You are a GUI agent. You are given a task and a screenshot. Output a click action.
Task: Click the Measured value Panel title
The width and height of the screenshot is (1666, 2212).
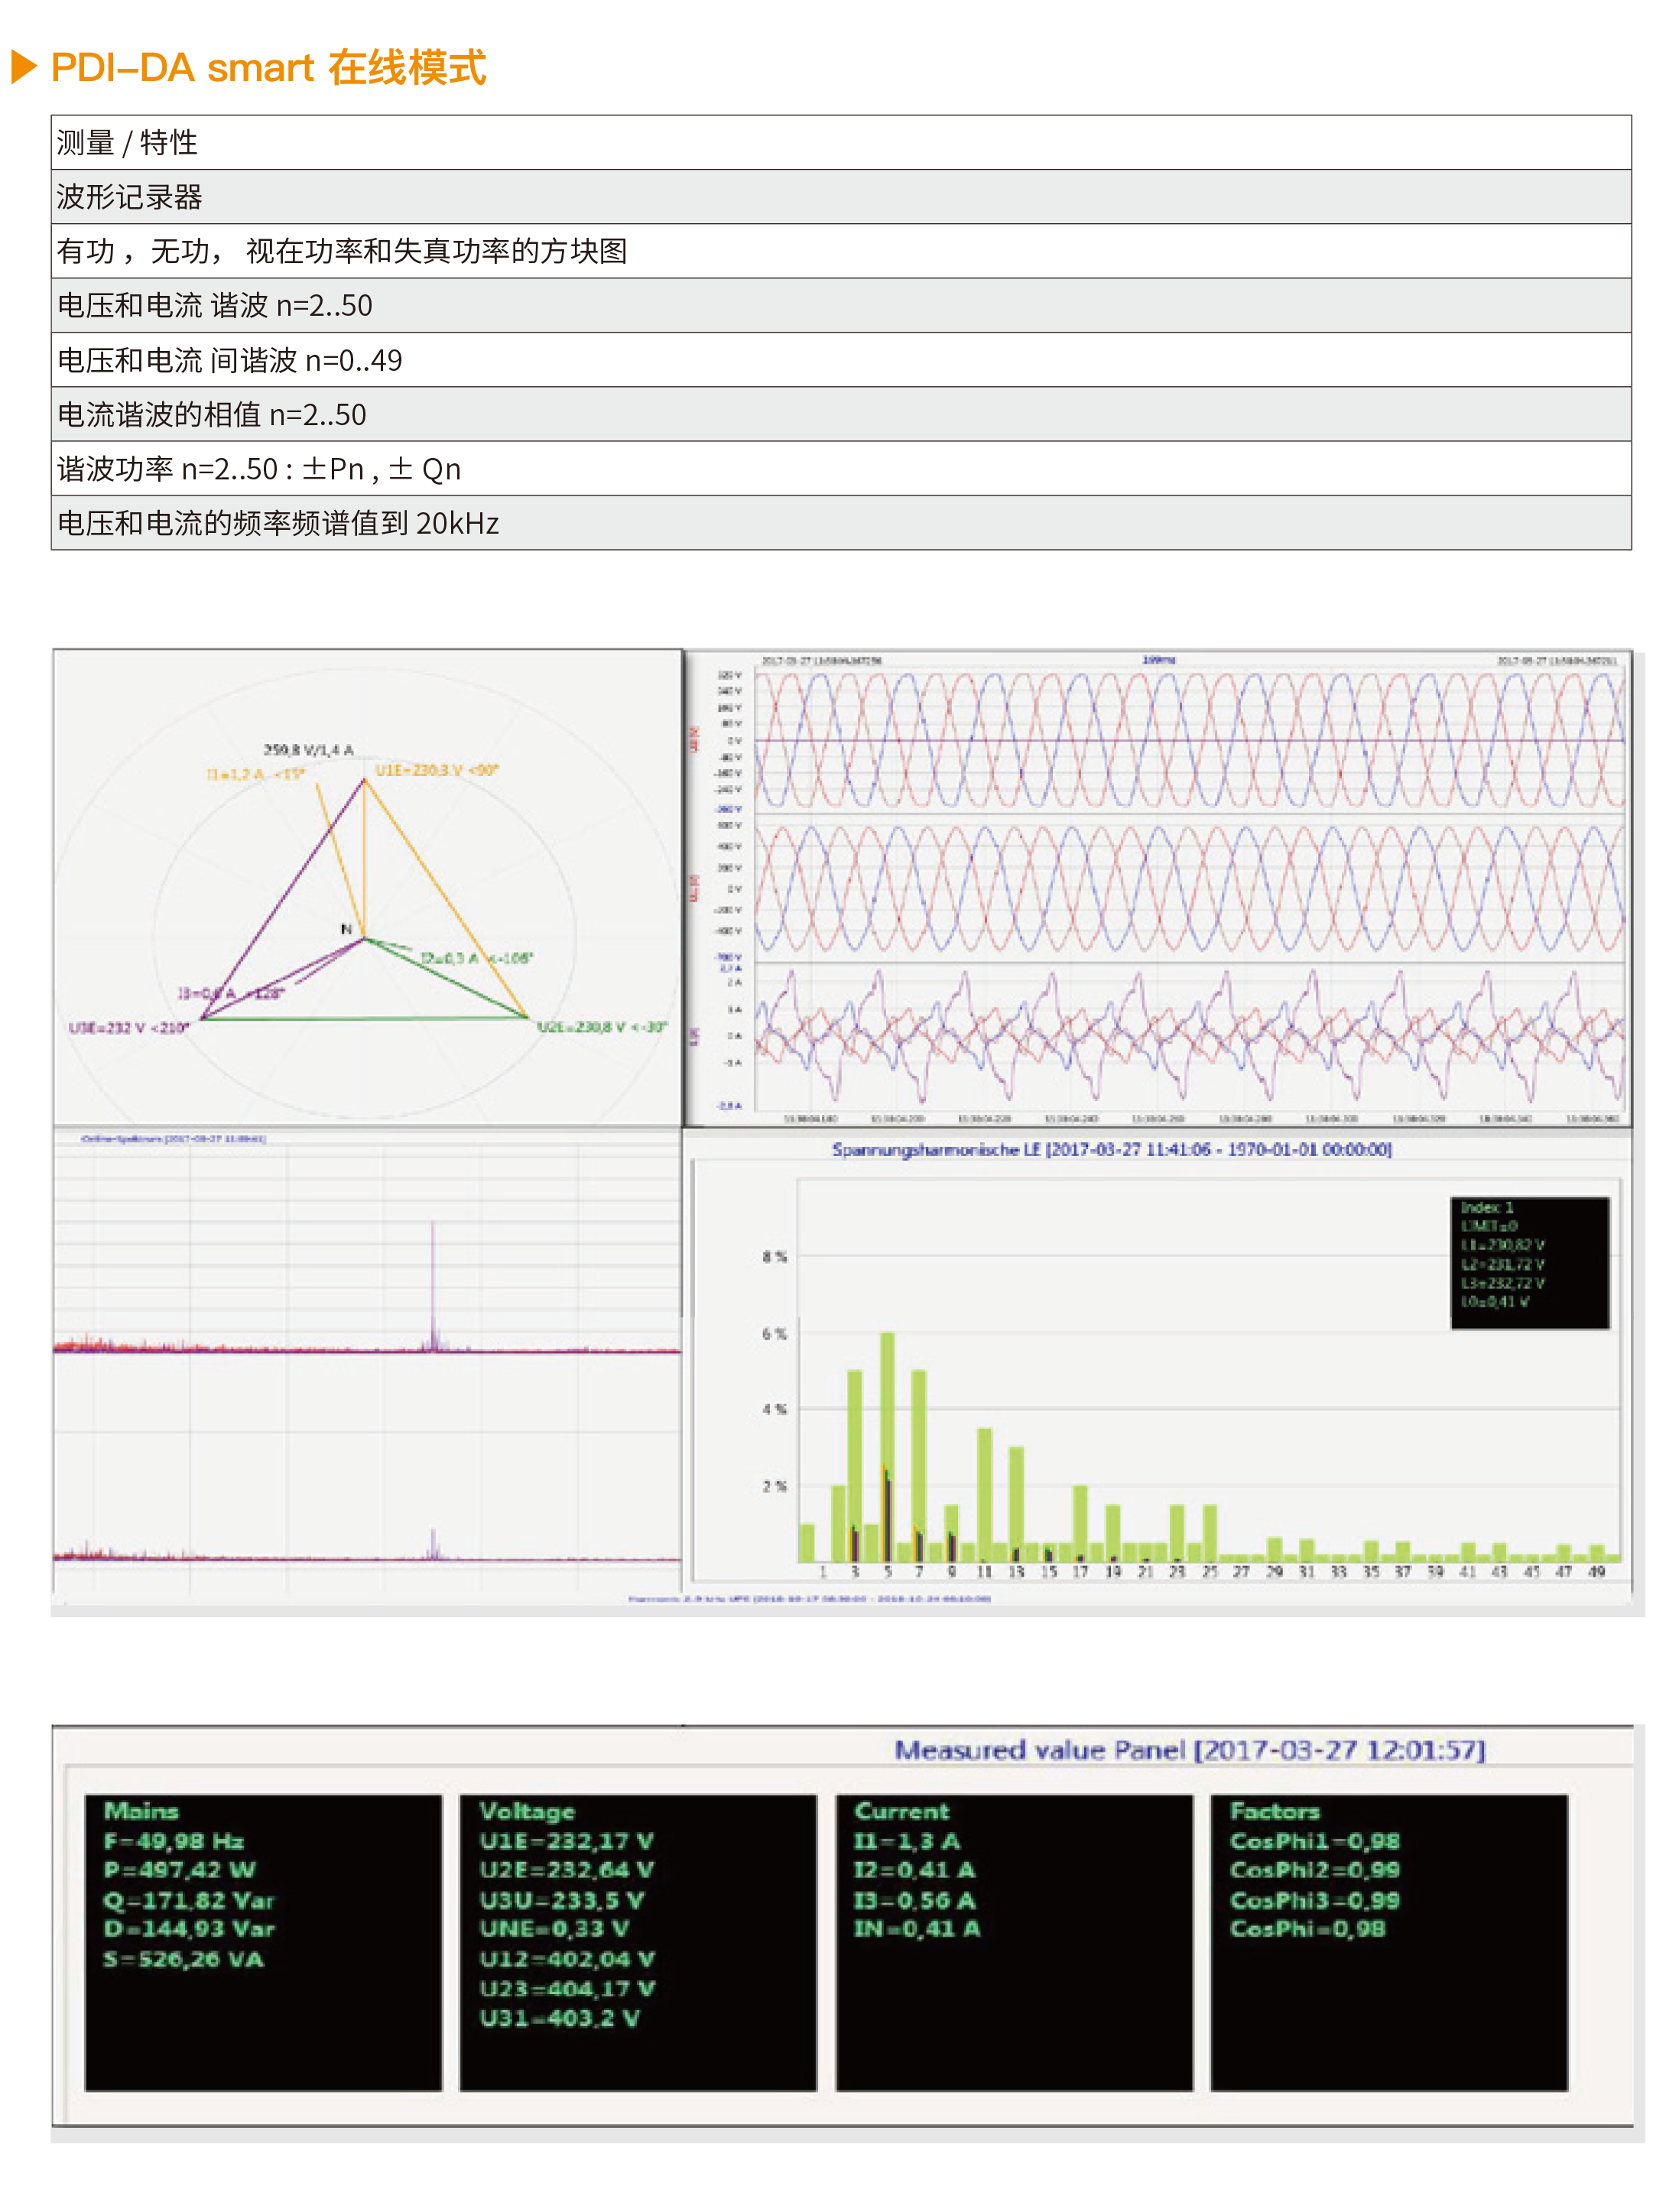1189,1751
